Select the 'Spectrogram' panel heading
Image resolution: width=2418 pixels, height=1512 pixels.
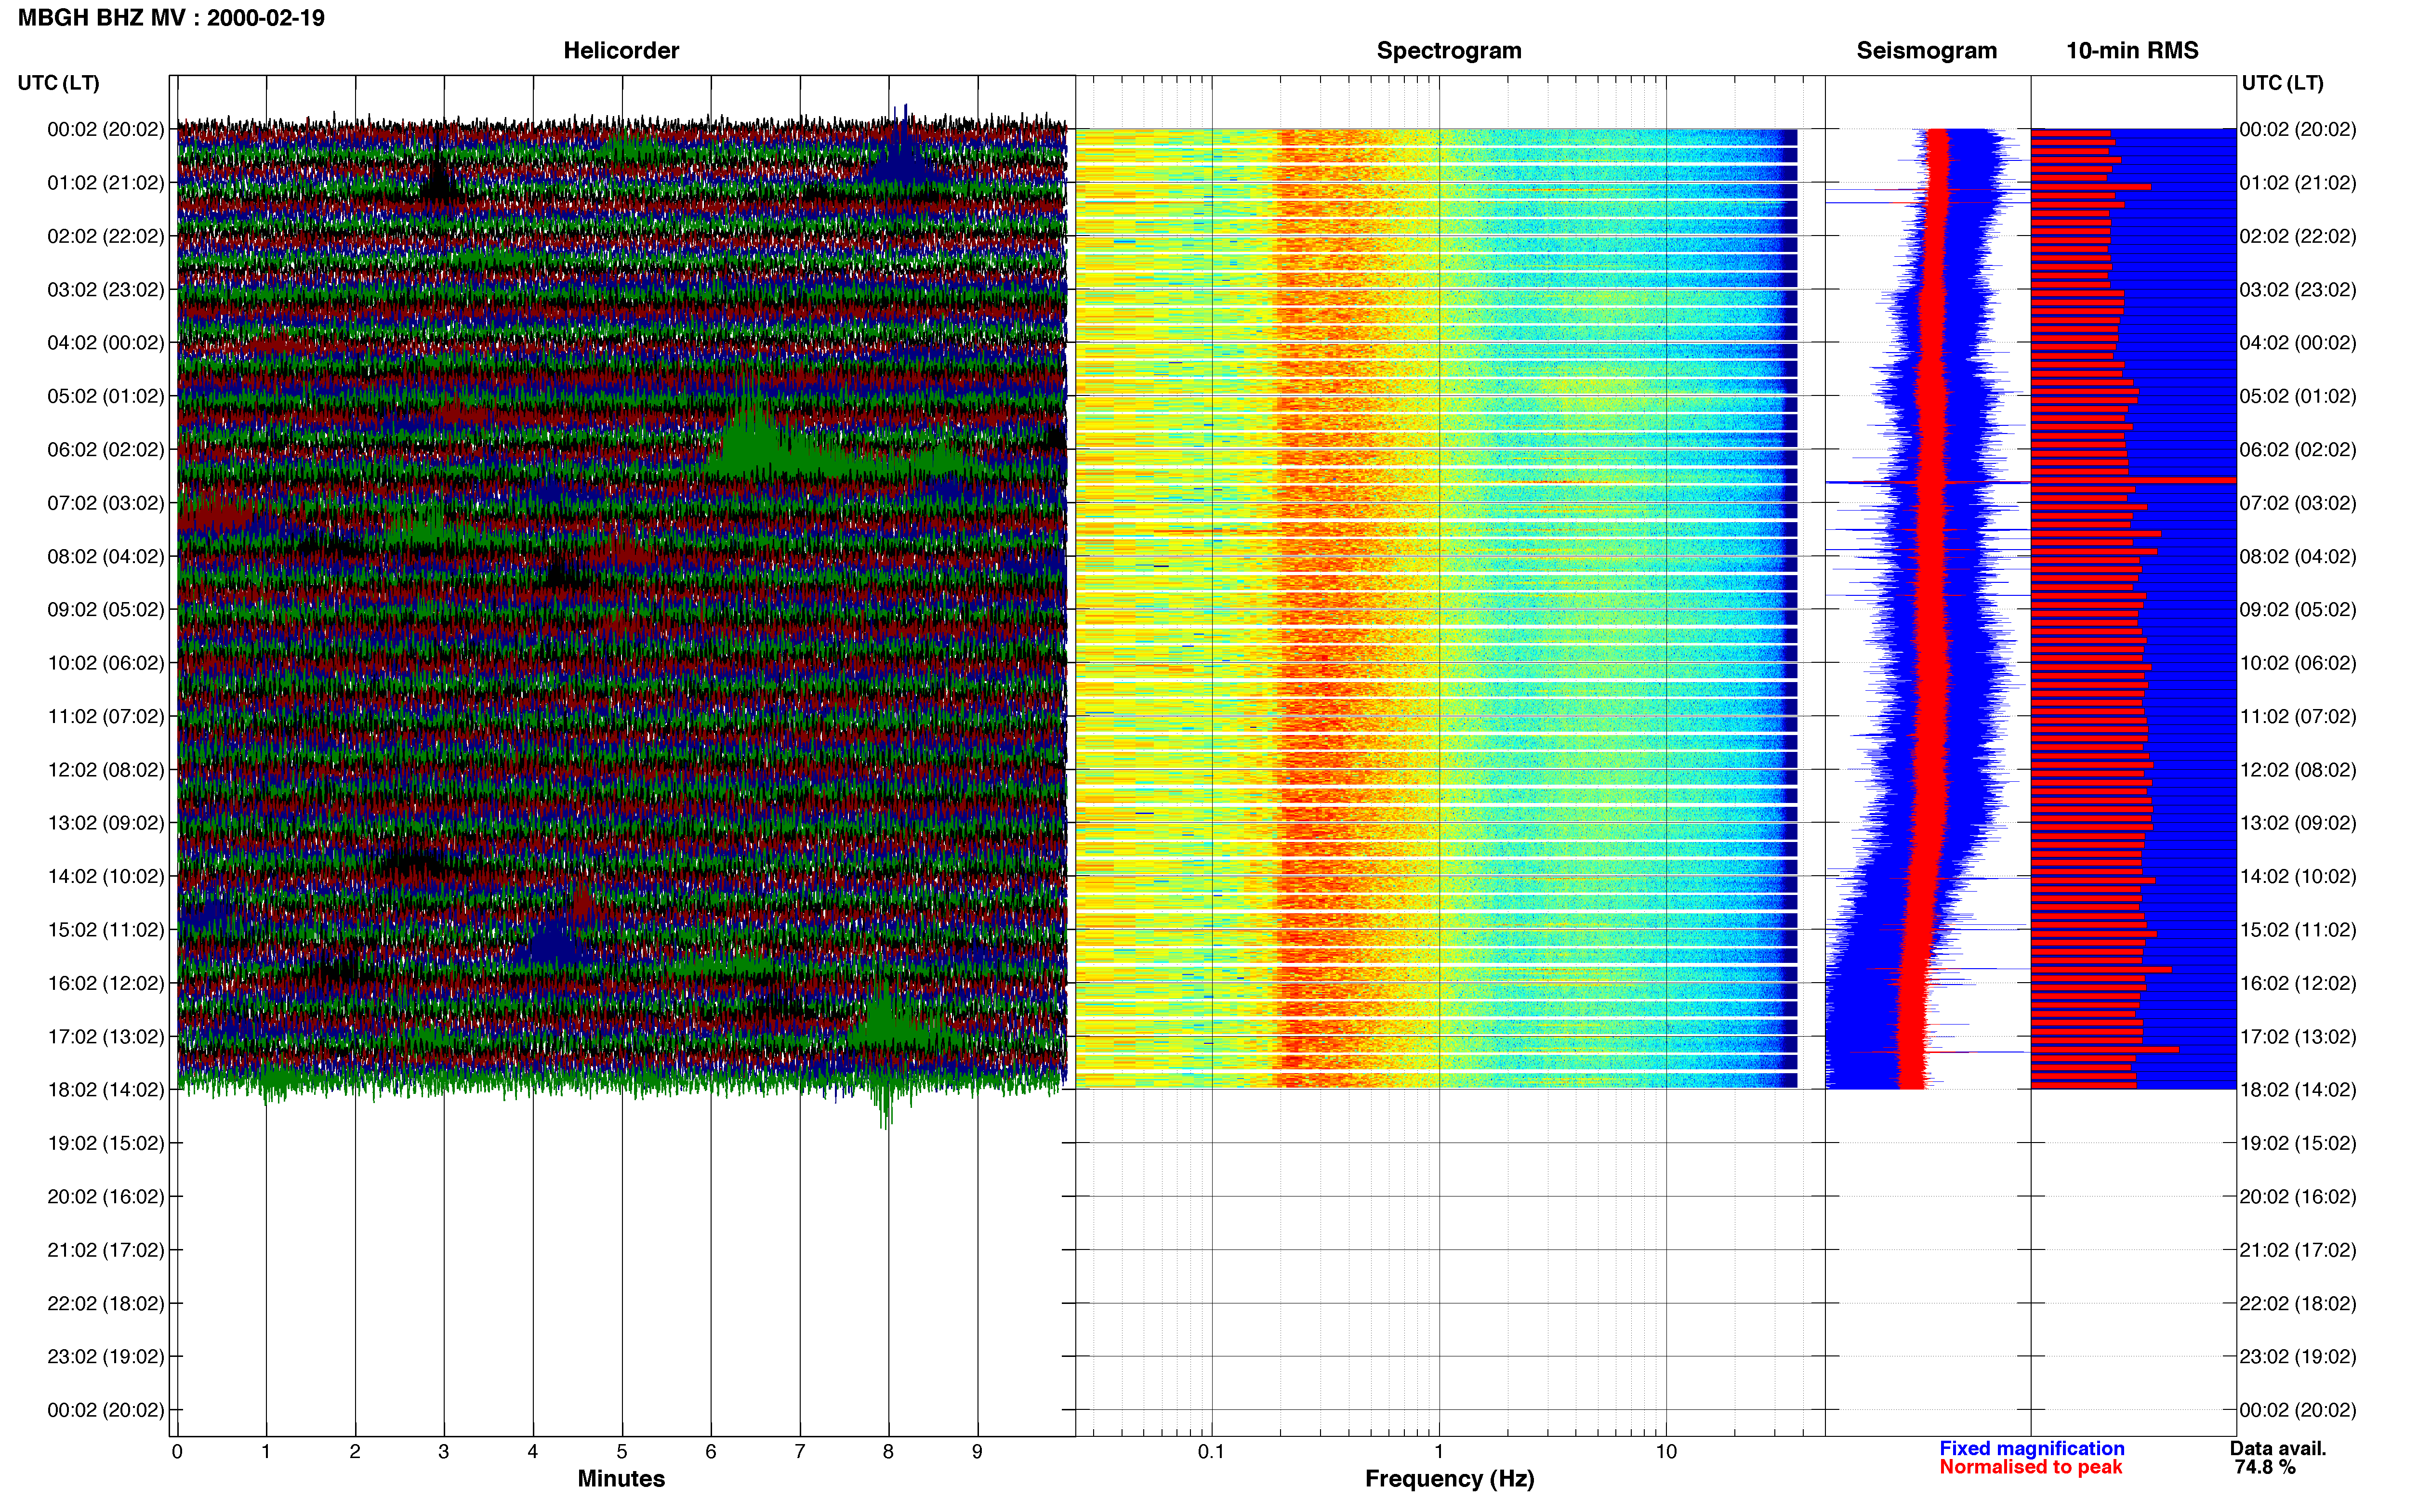(1449, 50)
